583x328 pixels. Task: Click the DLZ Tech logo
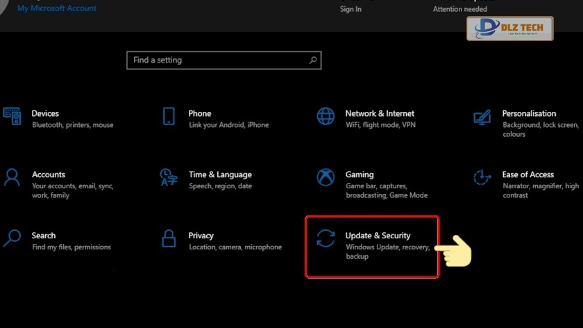[x=509, y=28]
